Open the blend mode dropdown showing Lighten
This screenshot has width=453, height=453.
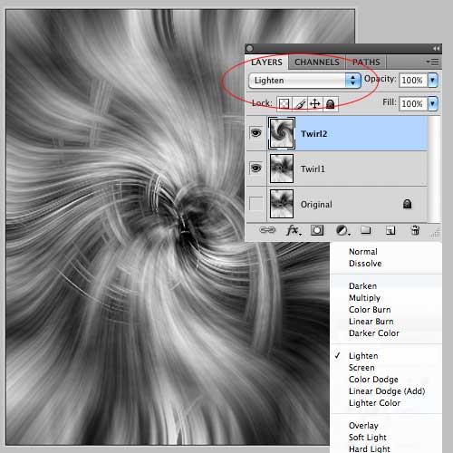tap(304, 81)
